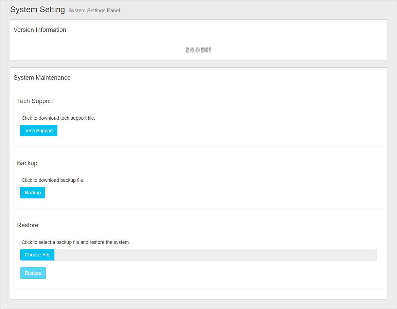Click blank space right of the Restore button

tap(204, 273)
